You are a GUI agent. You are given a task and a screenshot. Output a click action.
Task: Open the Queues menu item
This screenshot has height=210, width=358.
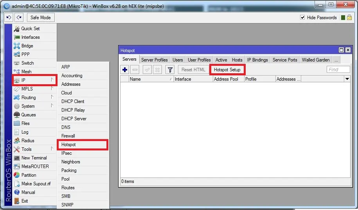tap(34, 115)
